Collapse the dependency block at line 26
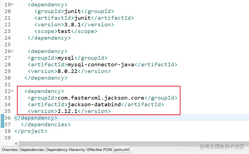Viewport: 249px width, 154px height. [12, 51]
